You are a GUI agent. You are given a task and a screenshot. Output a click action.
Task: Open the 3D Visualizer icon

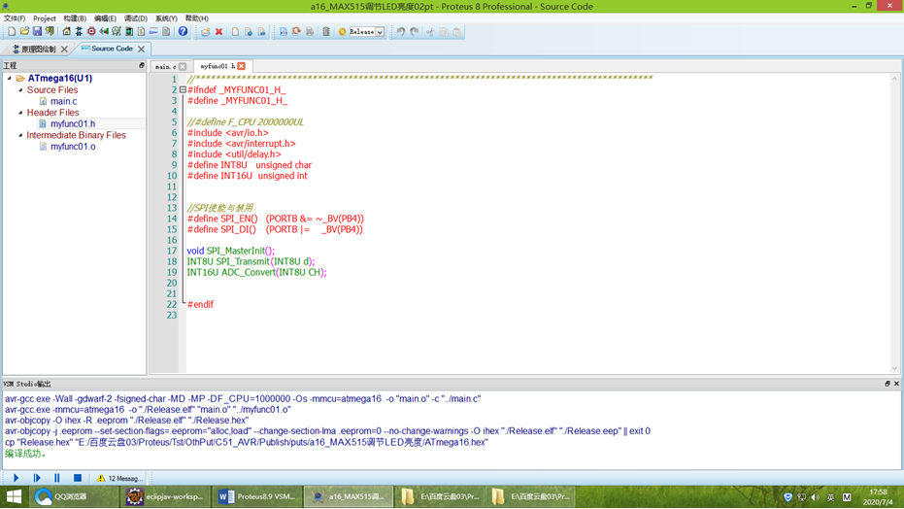point(104,32)
